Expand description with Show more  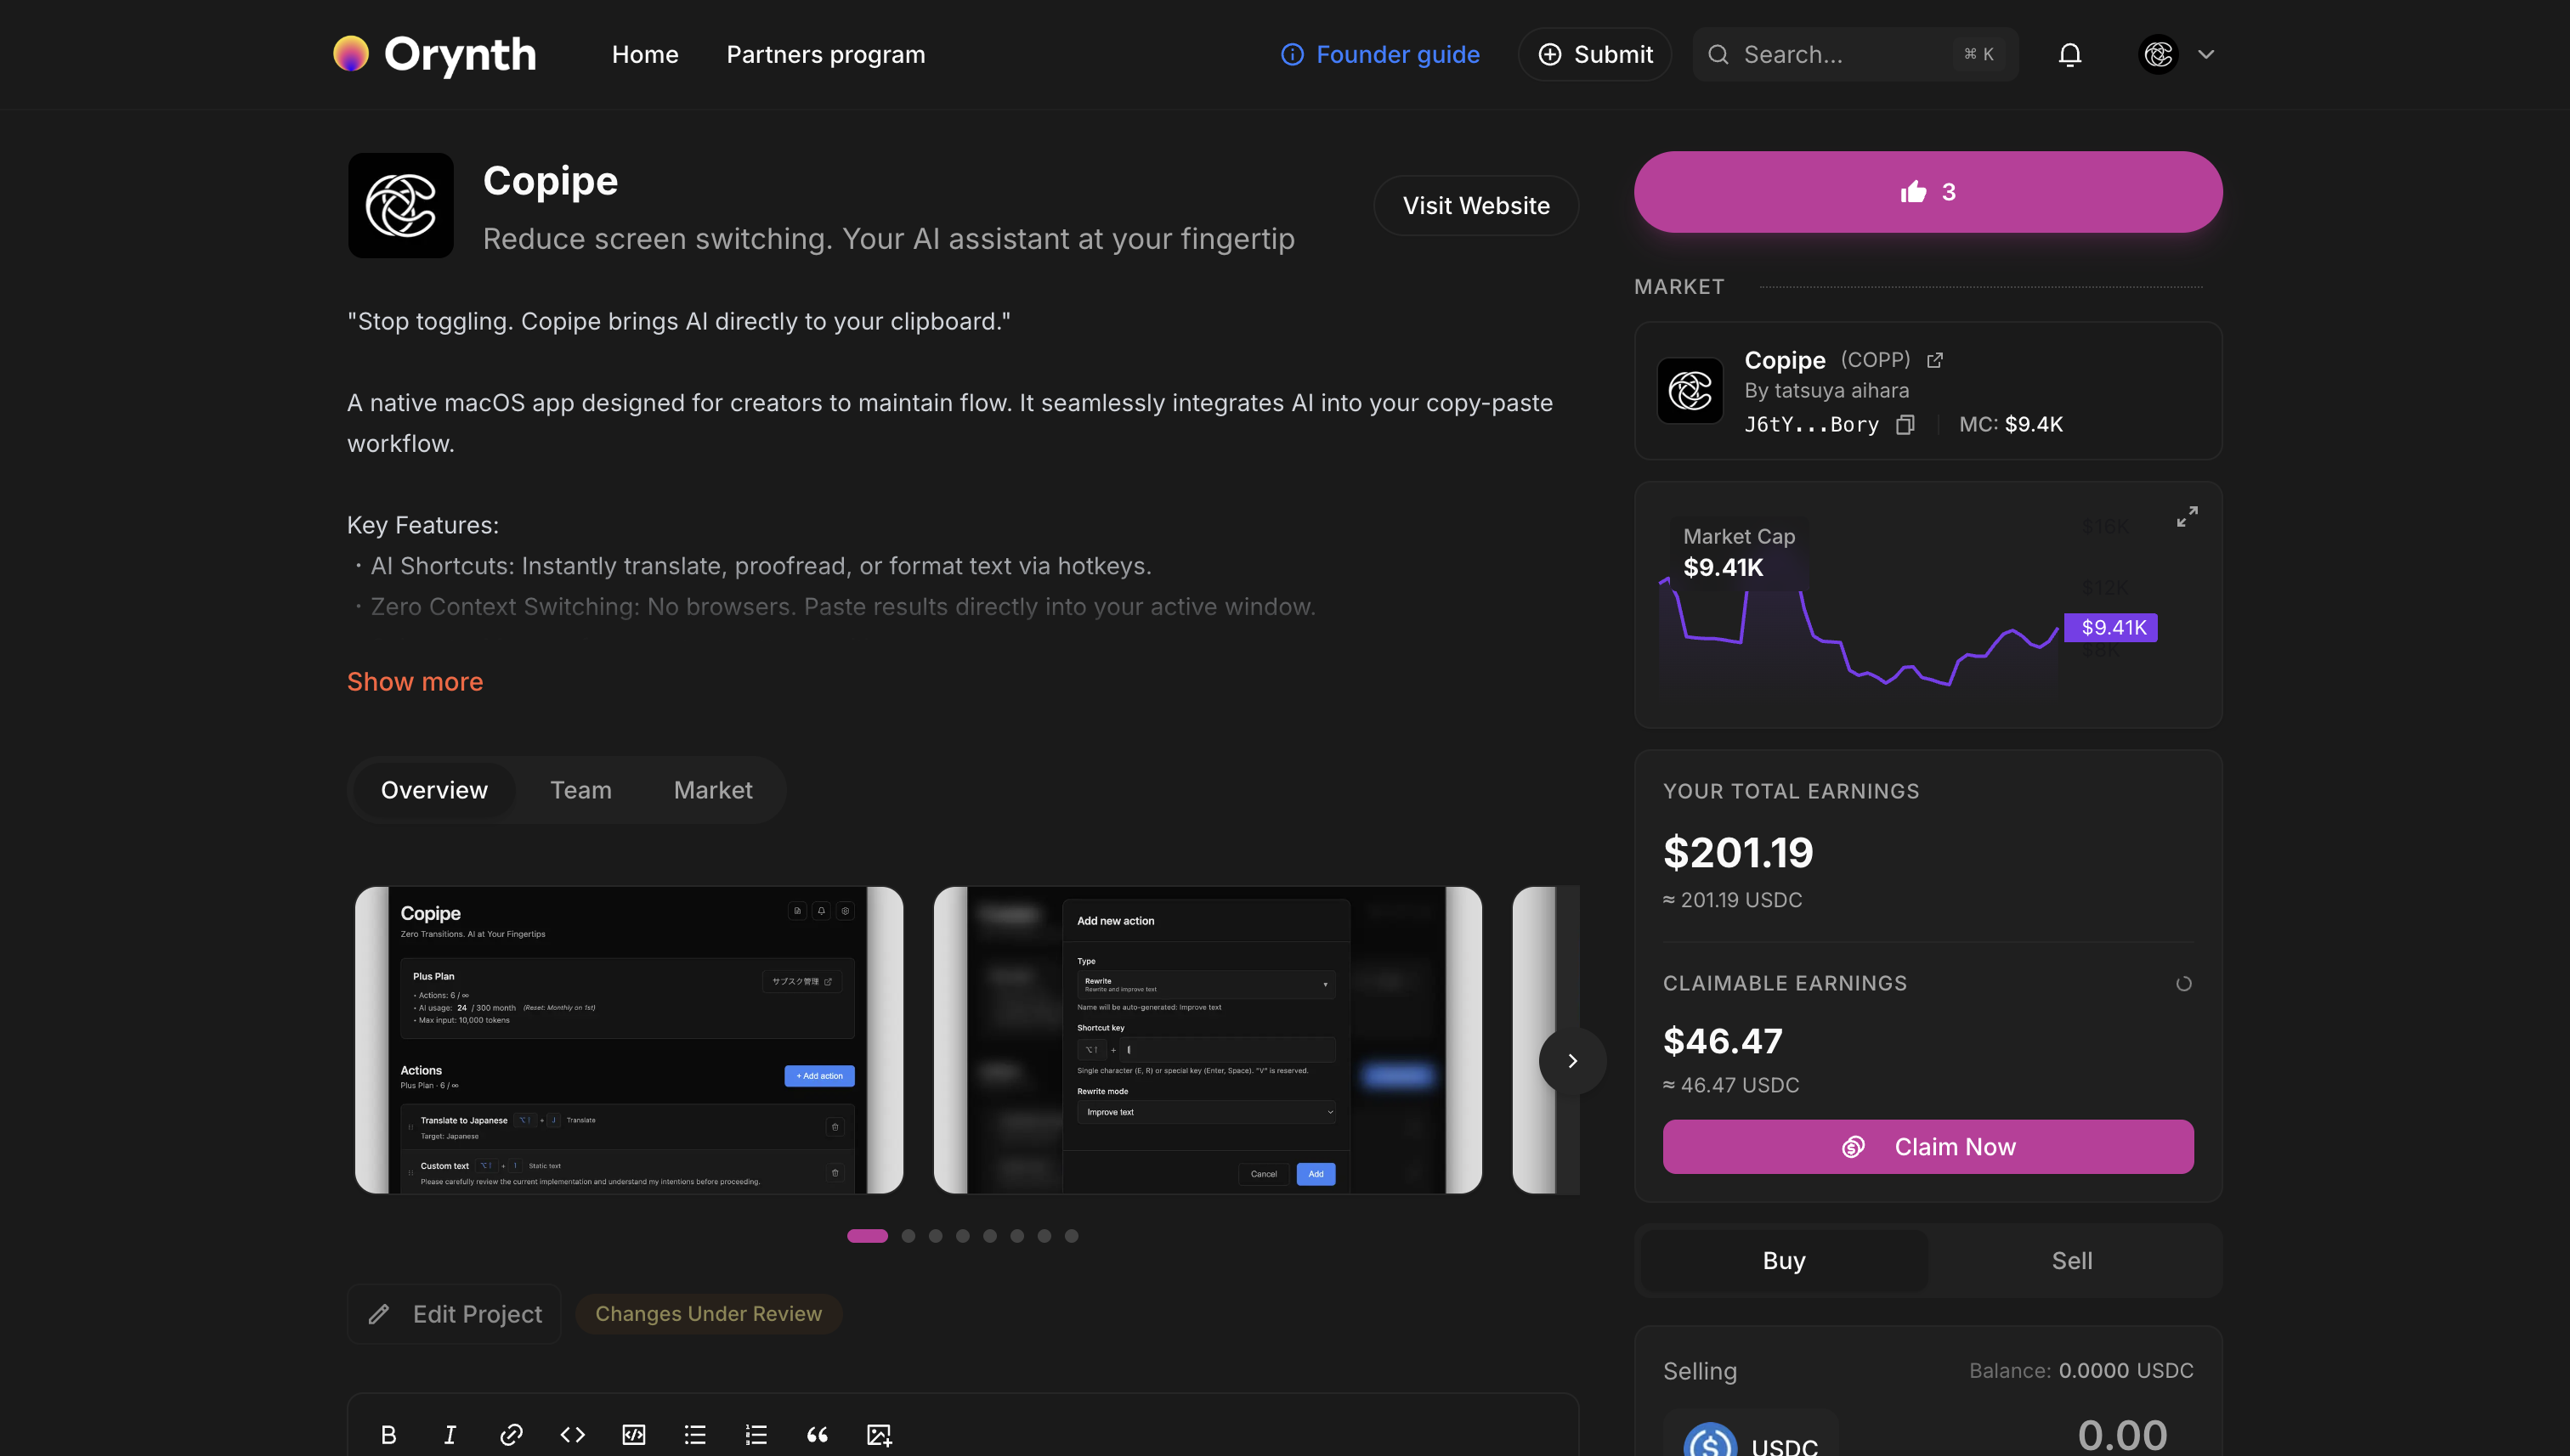[x=414, y=681]
